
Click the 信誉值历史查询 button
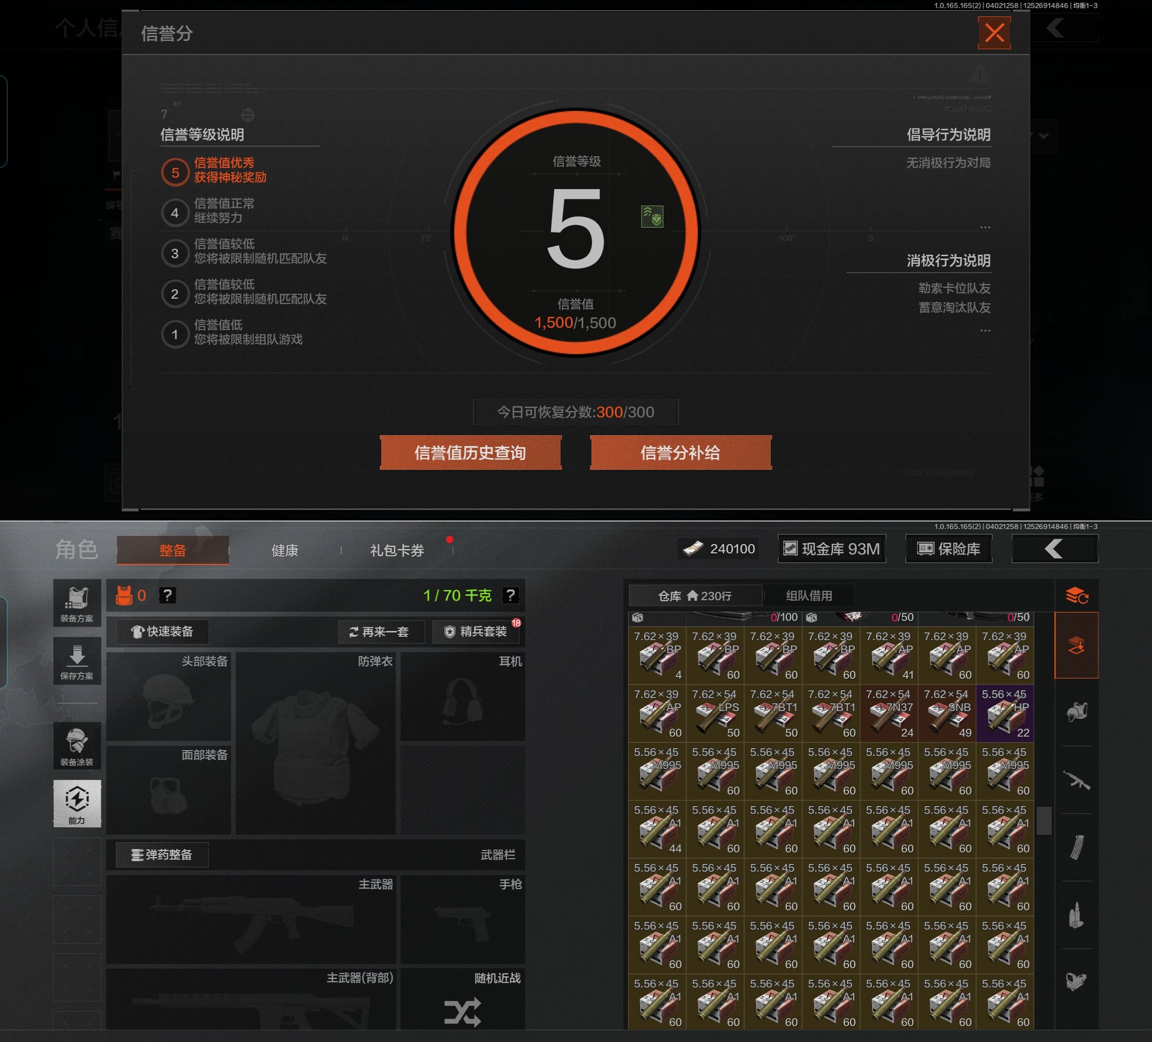point(470,452)
